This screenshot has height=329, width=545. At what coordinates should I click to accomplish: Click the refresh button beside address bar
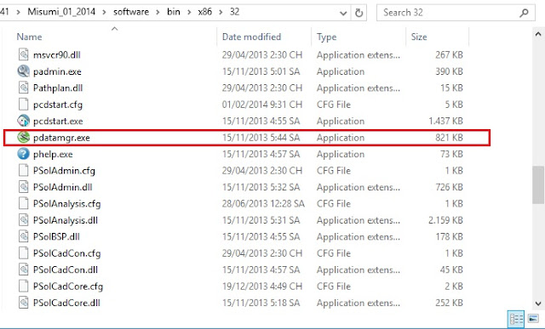359,13
